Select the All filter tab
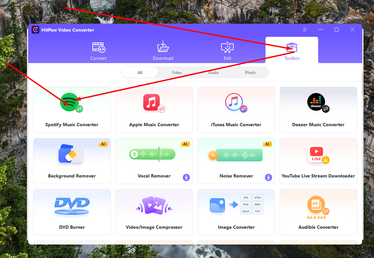The image size is (374, 258). click(140, 73)
